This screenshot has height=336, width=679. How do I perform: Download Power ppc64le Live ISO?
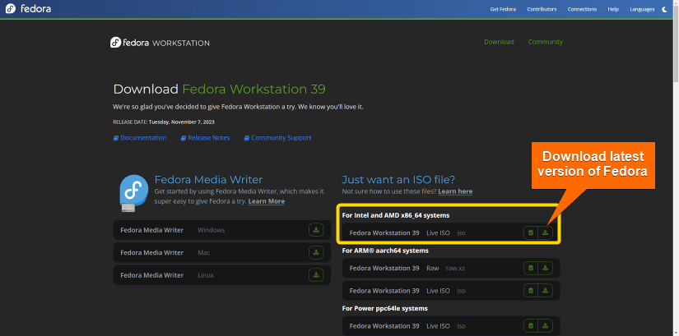tap(545, 326)
